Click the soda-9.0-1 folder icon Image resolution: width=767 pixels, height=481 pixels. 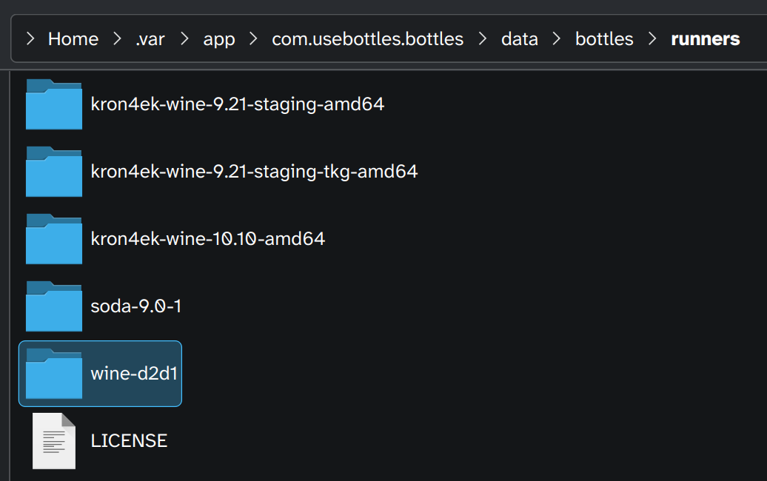click(53, 306)
